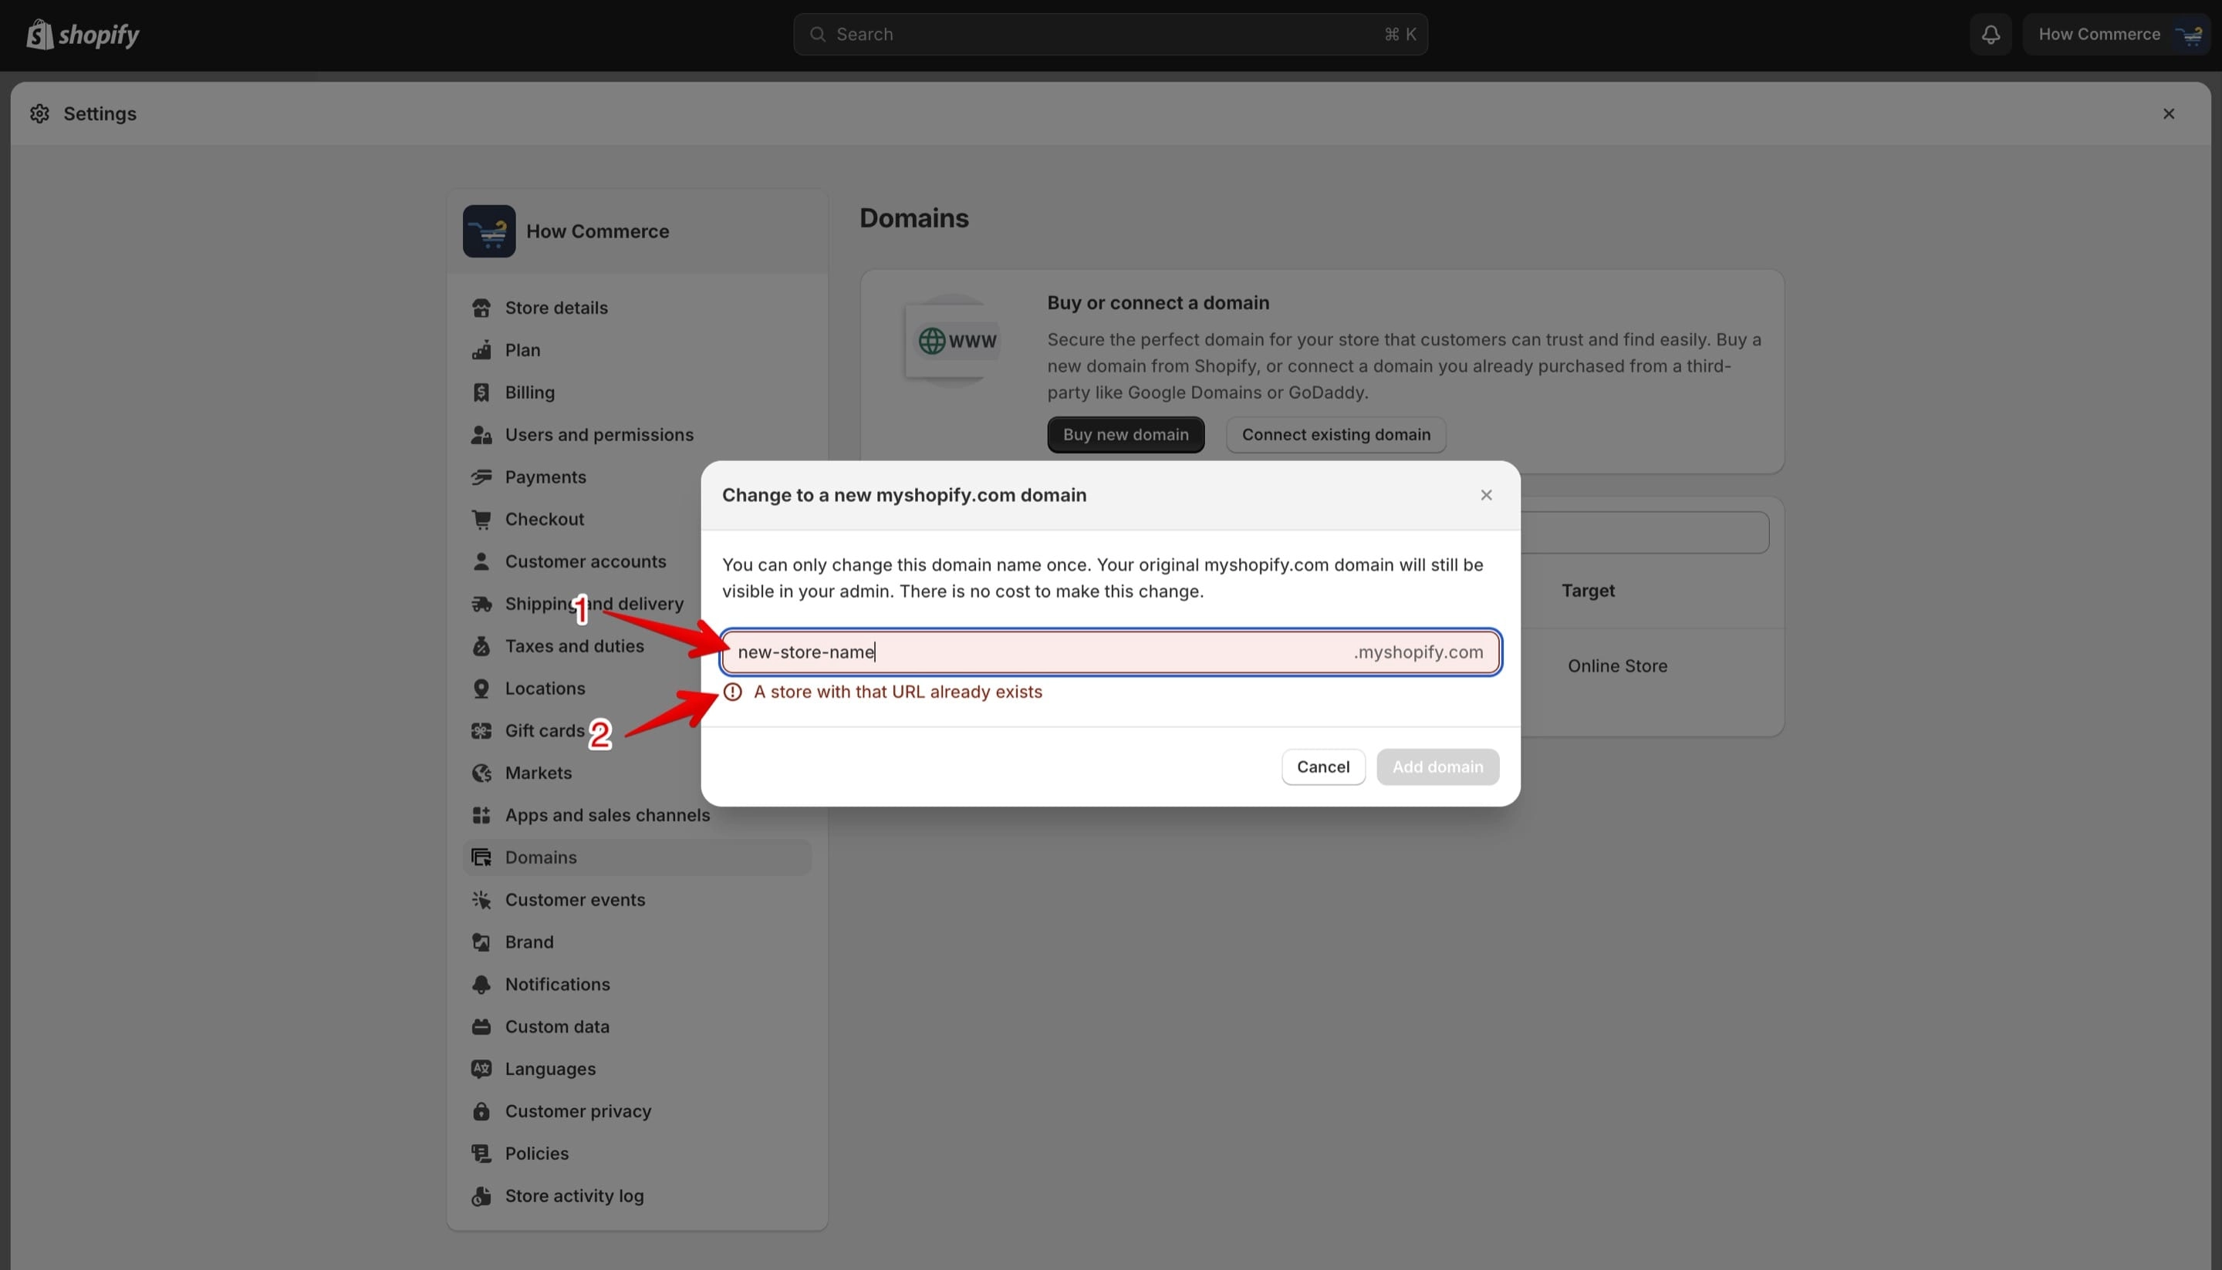Open the Payments settings
This screenshot has width=2222, height=1270.
[x=583, y=477]
